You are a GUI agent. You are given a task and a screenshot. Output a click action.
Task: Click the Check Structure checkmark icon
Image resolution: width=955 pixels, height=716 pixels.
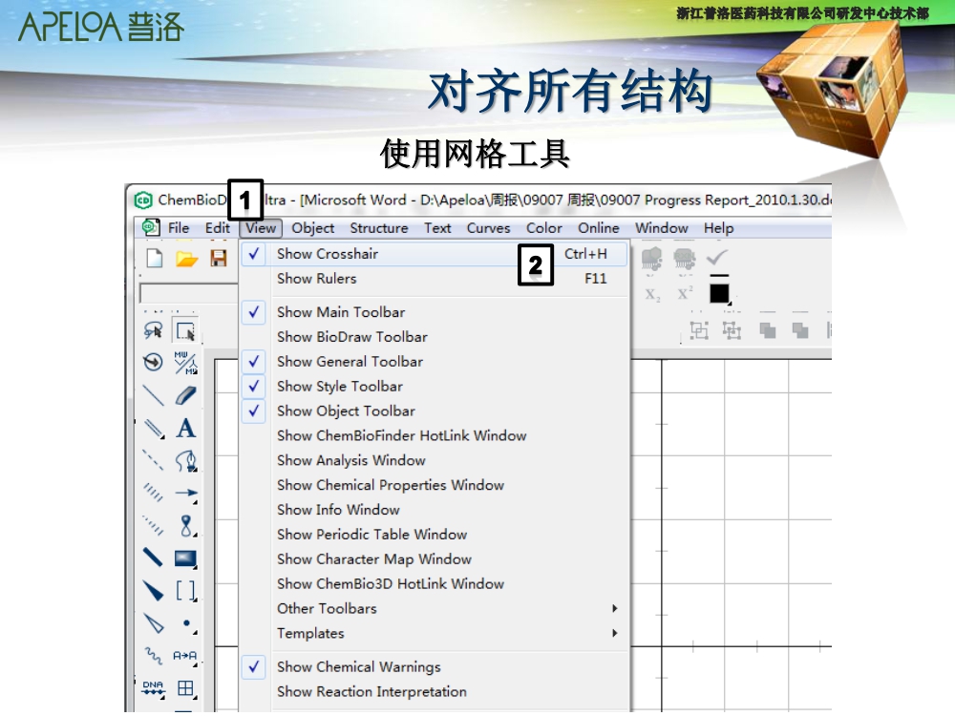(x=717, y=258)
